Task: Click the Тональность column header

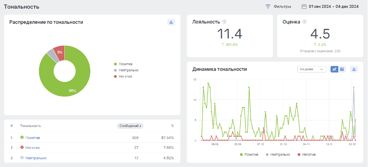Action: tap(31, 126)
